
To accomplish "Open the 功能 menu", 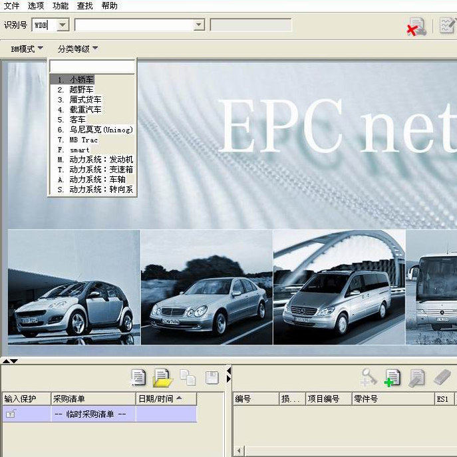I will (x=61, y=5).
